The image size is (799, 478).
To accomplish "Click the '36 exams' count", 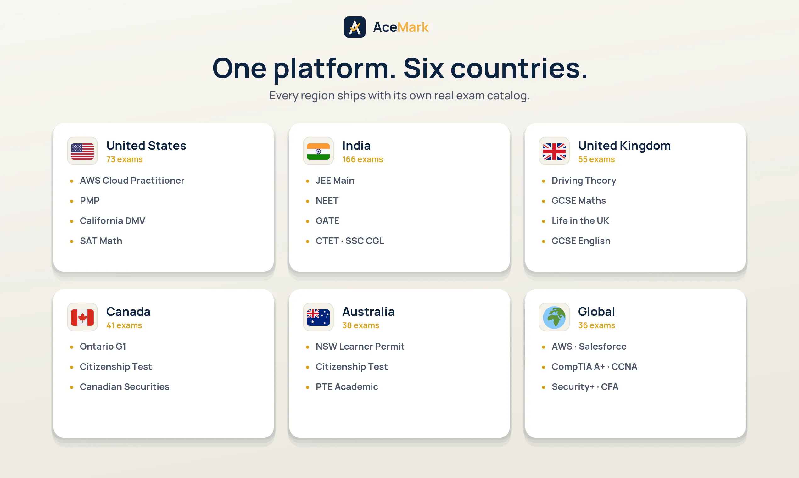I will 596,325.
